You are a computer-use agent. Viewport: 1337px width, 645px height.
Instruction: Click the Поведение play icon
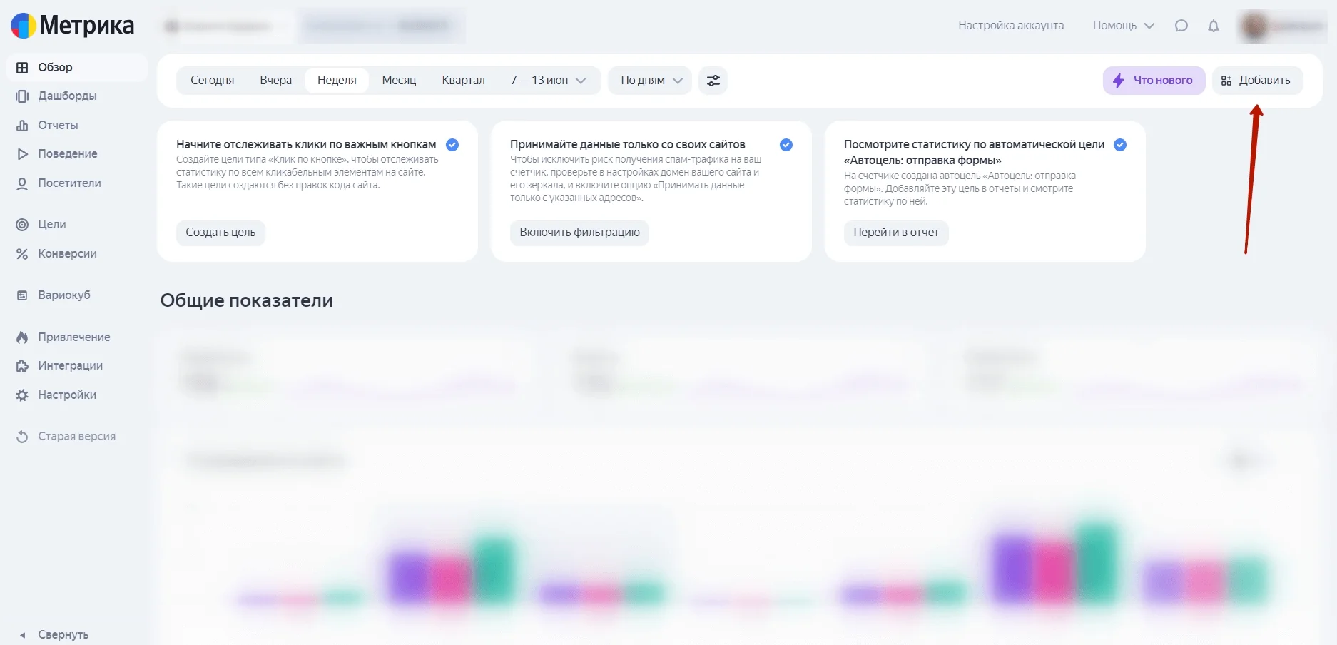[22, 154]
